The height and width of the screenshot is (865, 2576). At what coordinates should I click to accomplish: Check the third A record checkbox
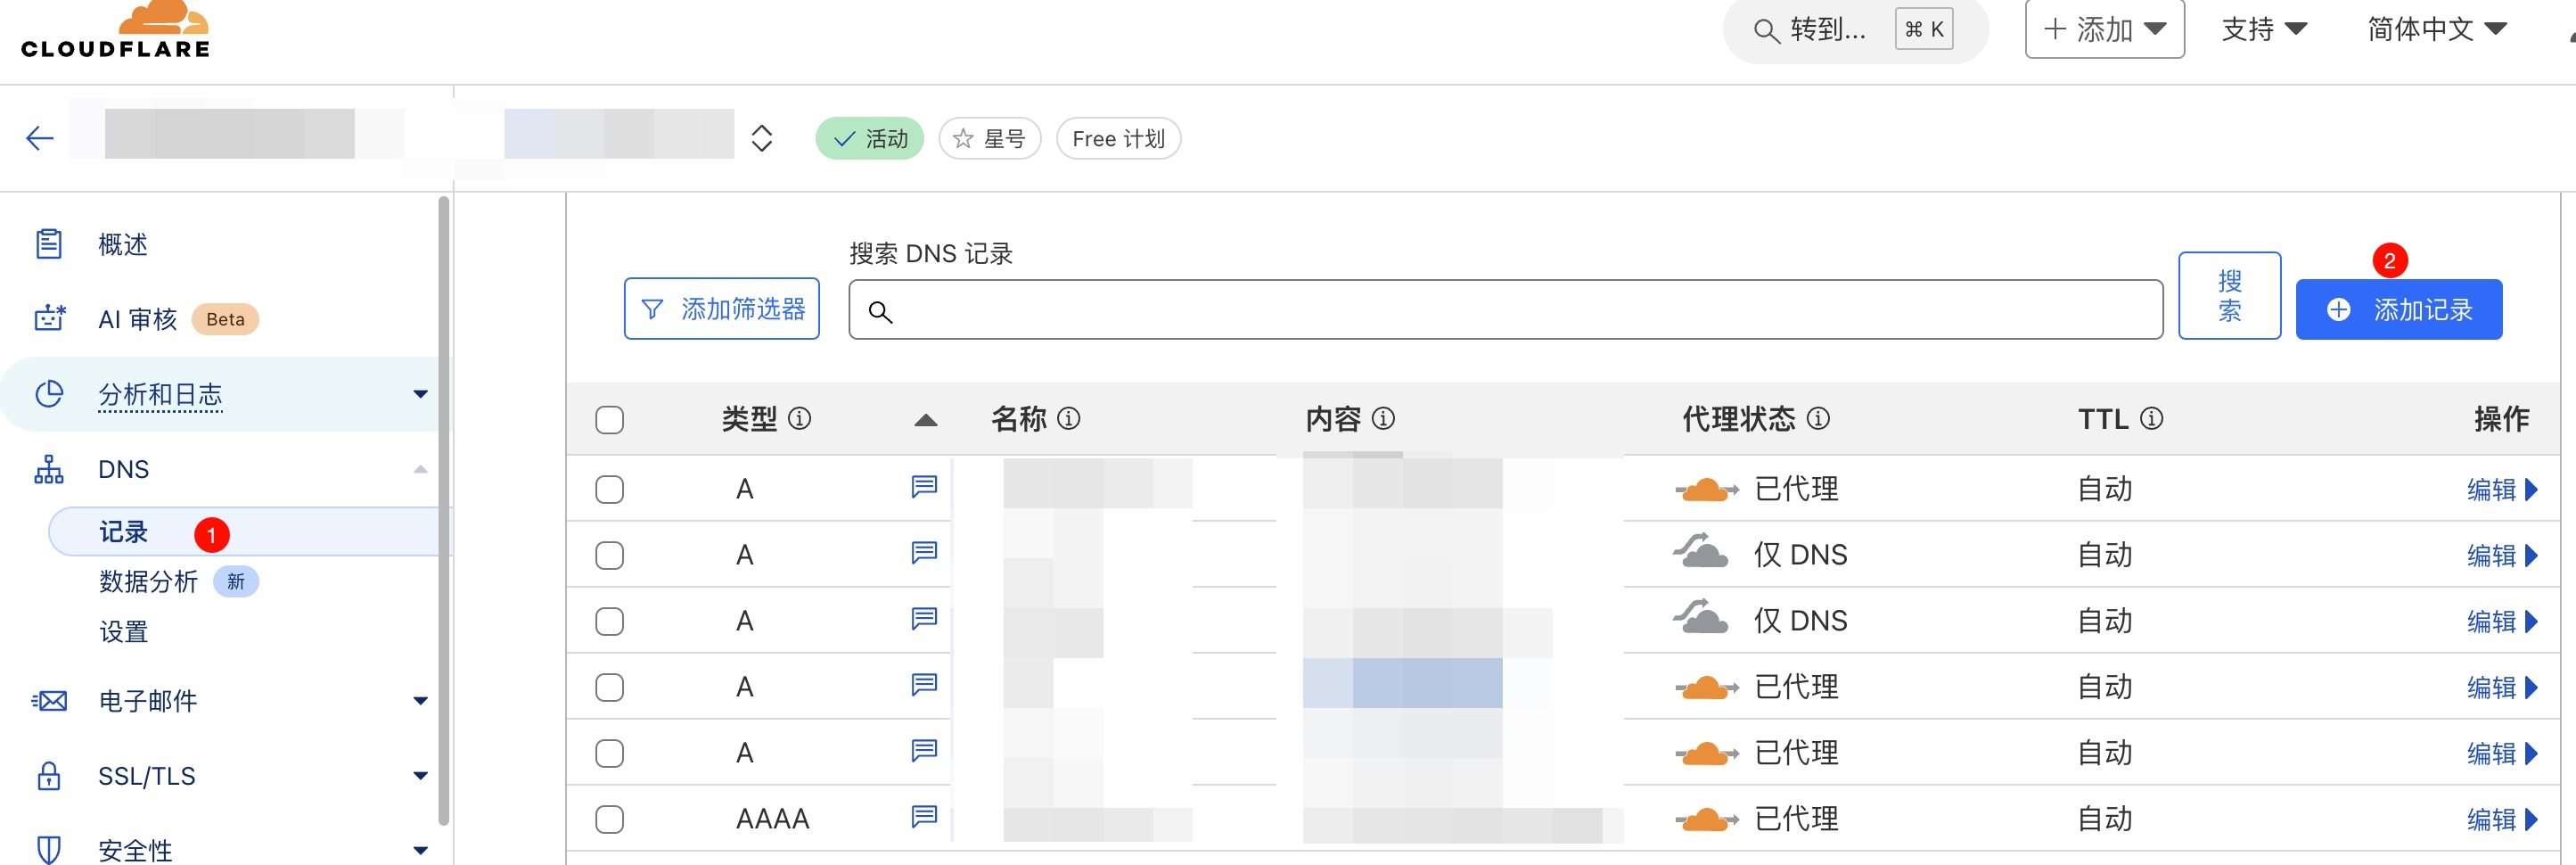click(609, 621)
